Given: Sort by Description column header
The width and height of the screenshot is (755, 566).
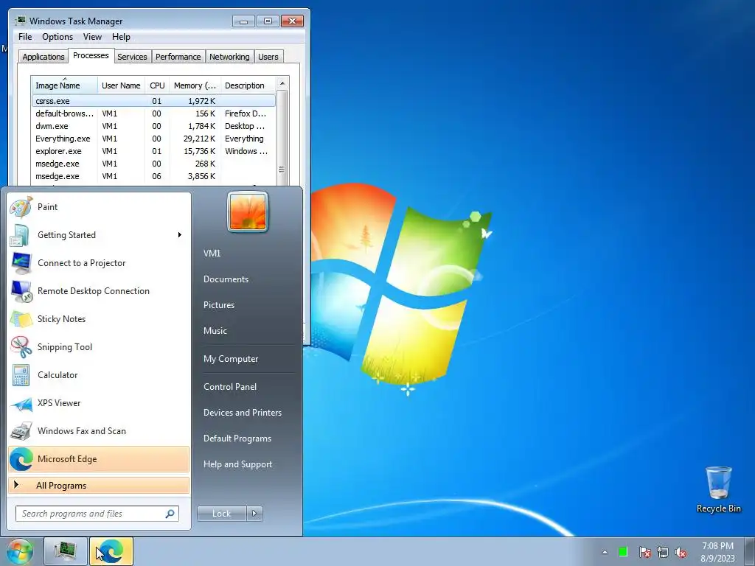Looking at the screenshot, I should [x=248, y=85].
